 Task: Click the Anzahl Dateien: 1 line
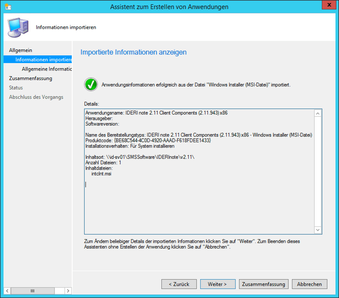click(103, 163)
